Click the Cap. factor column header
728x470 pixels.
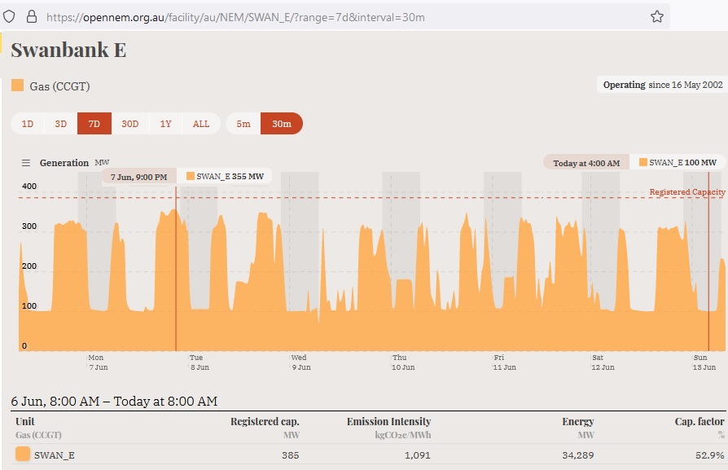[x=699, y=422]
